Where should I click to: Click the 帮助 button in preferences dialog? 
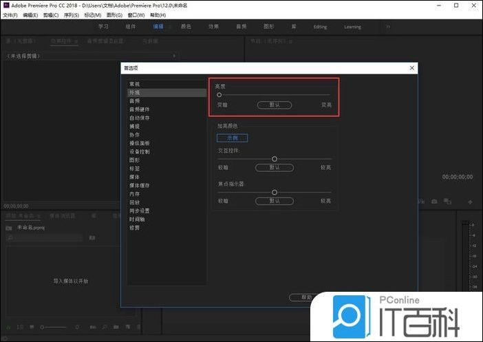pyautogui.click(x=306, y=297)
